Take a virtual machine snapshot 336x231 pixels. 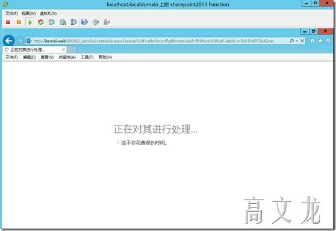click(x=52, y=22)
